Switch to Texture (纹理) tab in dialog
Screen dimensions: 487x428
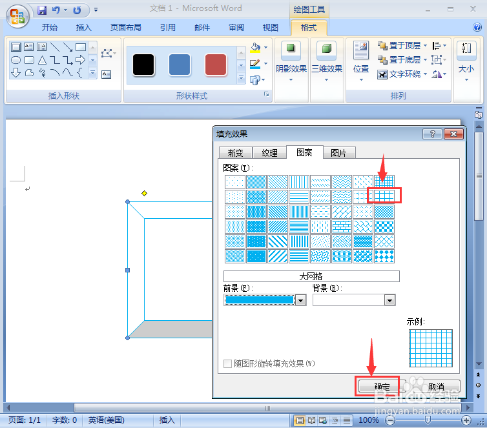tap(269, 153)
